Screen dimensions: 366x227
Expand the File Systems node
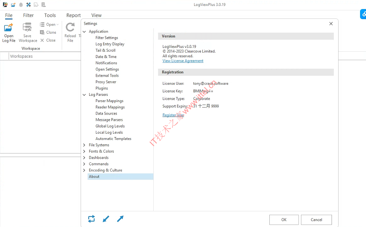tap(84, 145)
